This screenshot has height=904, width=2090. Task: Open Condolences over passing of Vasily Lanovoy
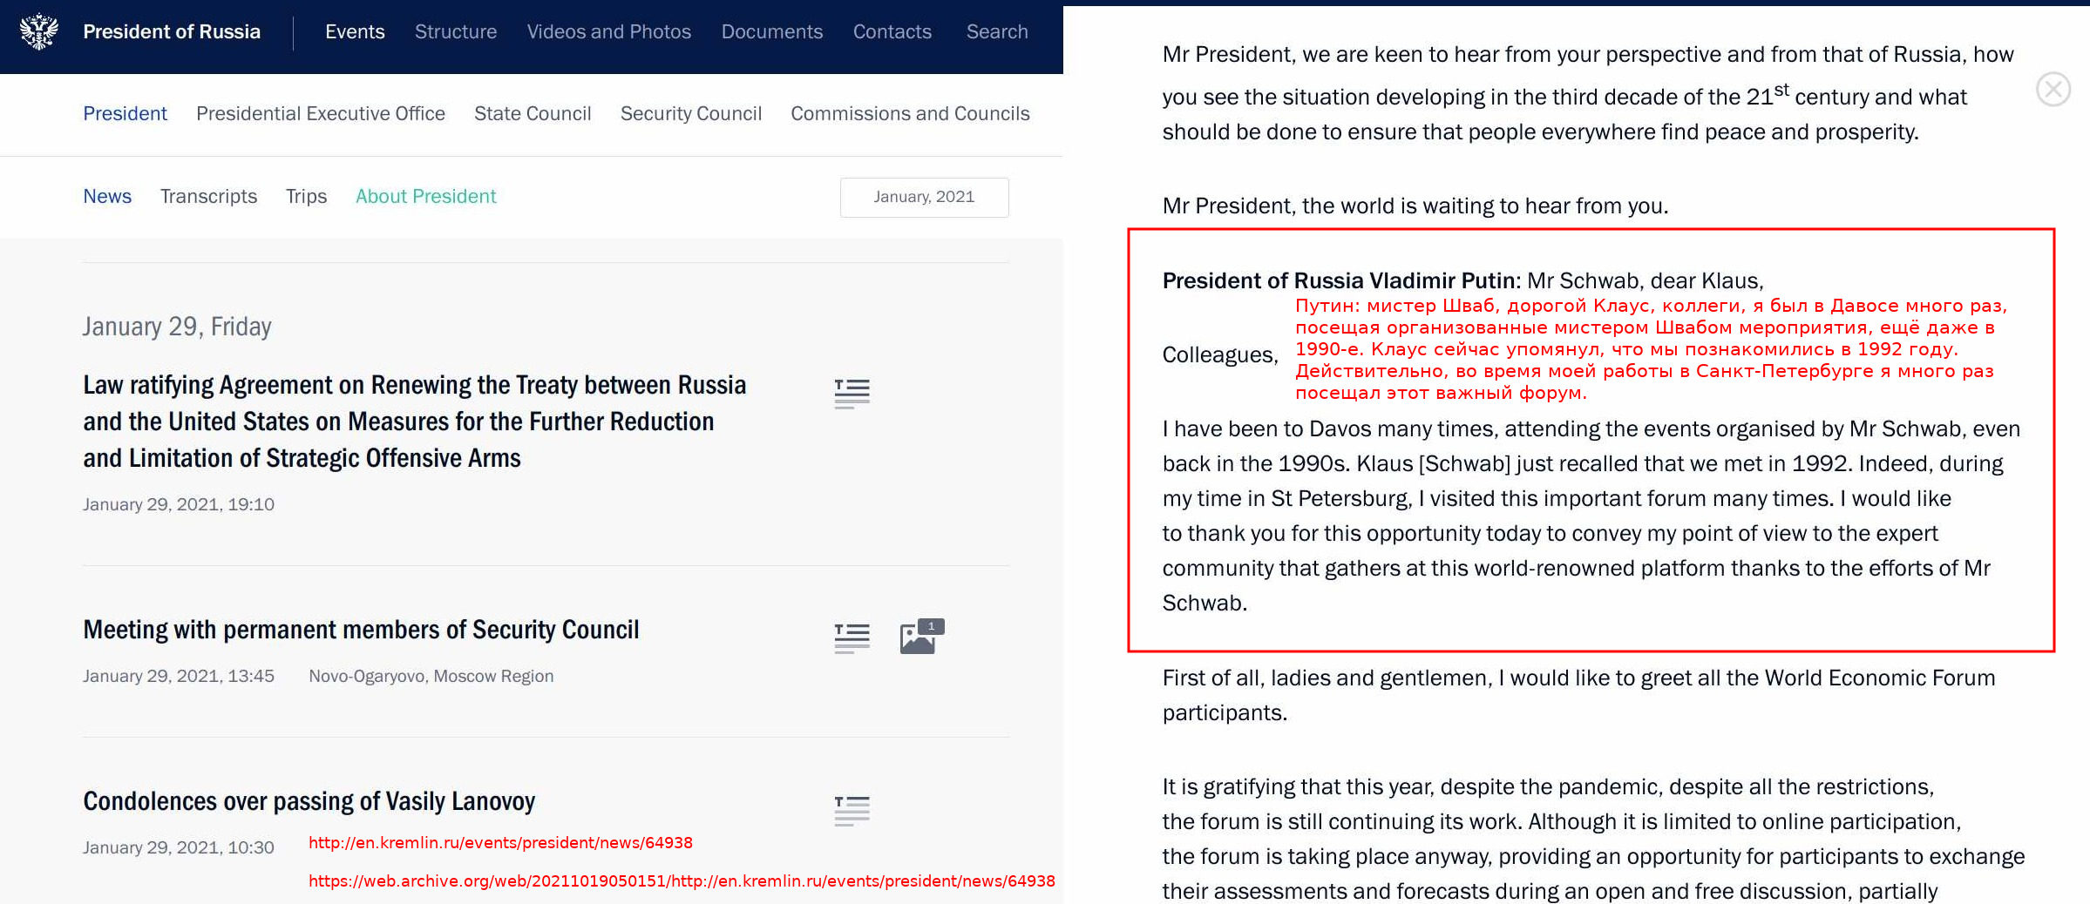(x=309, y=801)
